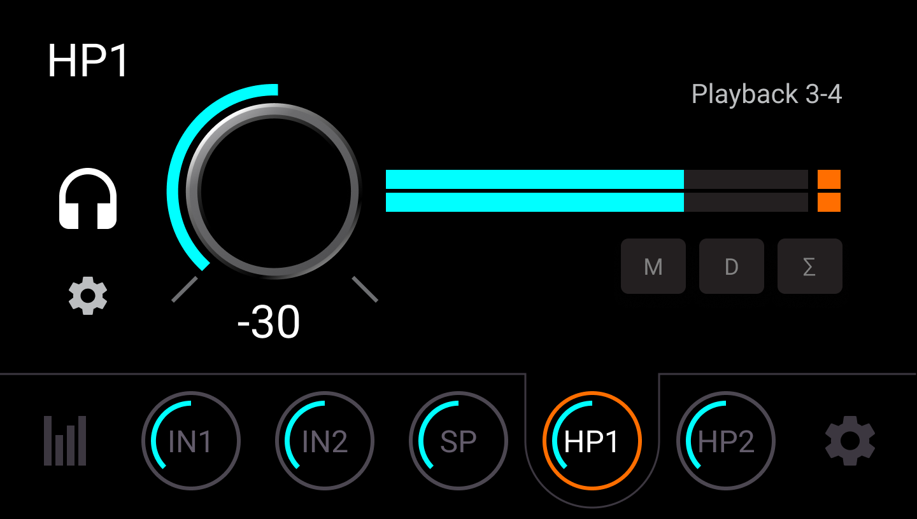Click the HP1 title heading
Viewport: 917px width, 519px height.
pos(89,62)
